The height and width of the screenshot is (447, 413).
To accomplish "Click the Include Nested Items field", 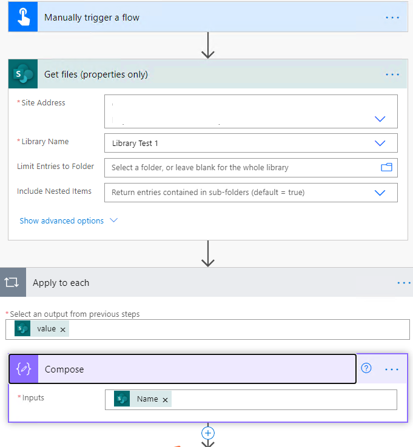I will [251, 193].
